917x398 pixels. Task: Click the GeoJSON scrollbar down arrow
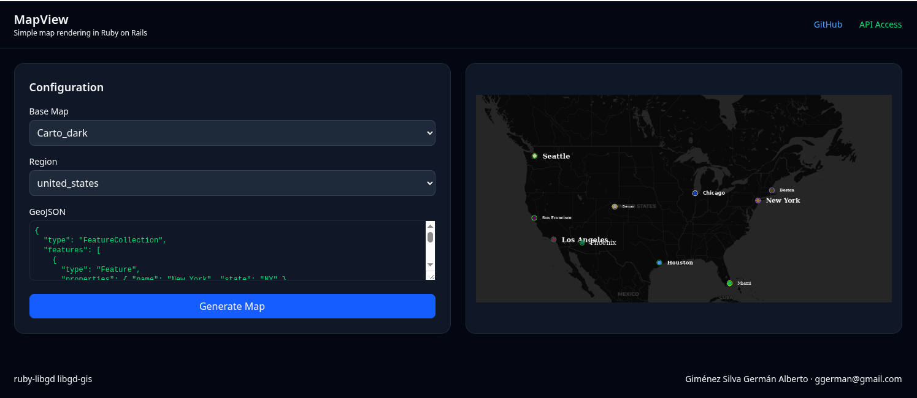point(430,265)
